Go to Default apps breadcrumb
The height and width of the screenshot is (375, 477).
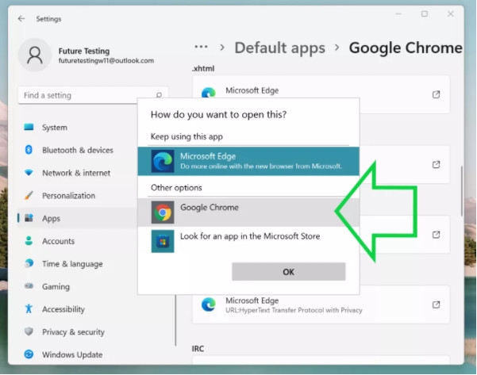[x=279, y=48]
